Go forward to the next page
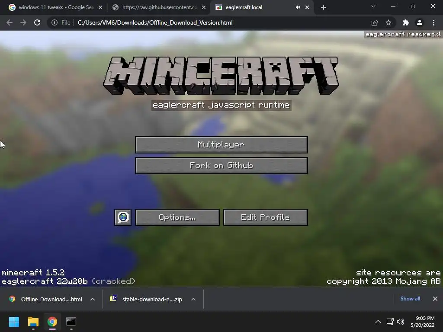 23,22
